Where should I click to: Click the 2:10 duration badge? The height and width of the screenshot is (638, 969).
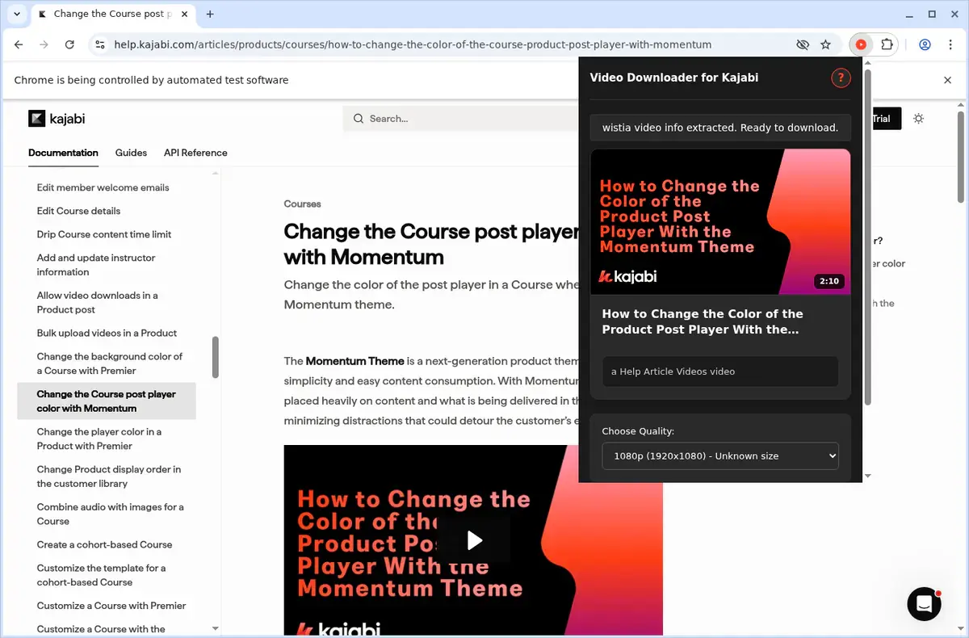point(829,281)
